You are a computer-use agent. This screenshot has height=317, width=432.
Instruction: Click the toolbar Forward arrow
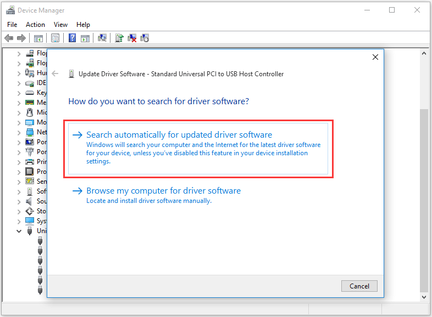pos(21,38)
